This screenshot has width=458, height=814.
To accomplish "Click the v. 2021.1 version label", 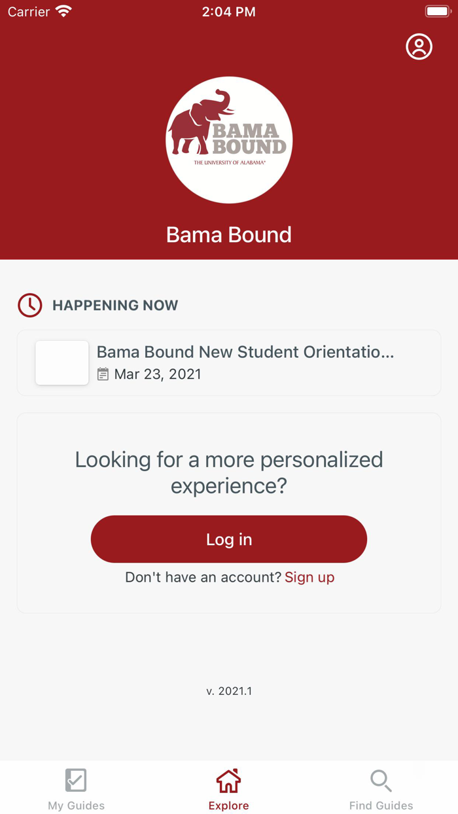I will [x=228, y=690].
